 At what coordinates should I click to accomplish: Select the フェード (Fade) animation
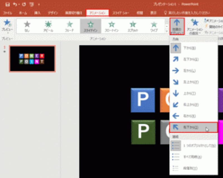(x=69, y=26)
